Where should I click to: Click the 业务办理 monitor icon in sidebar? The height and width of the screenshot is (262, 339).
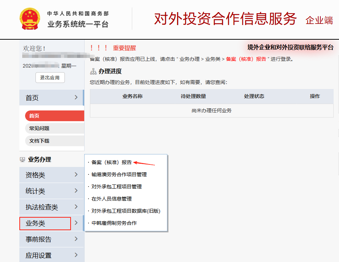pos(22,160)
